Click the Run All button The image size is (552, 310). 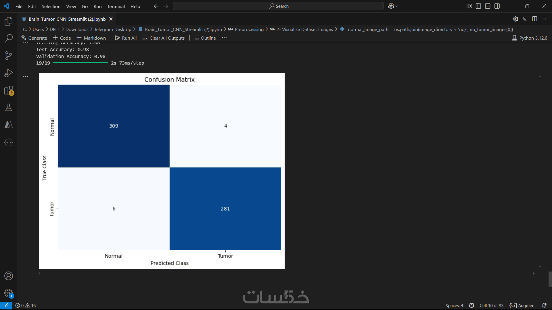tap(126, 38)
